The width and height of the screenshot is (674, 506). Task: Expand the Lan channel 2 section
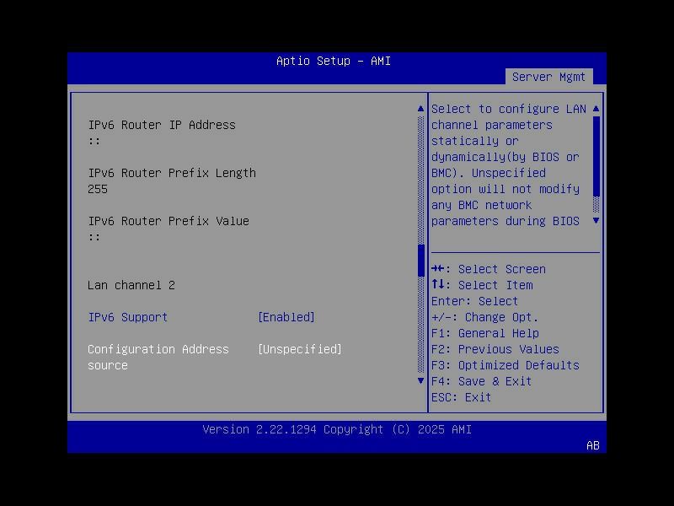click(x=131, y=285)
